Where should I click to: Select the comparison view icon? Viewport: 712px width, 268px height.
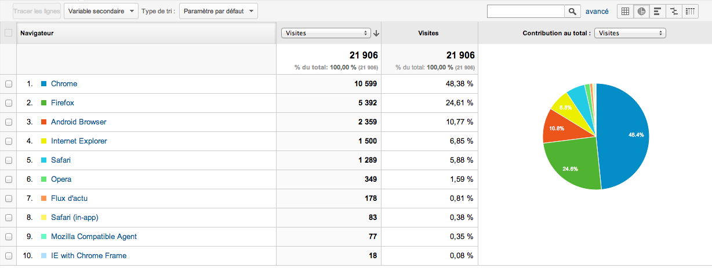674,11
